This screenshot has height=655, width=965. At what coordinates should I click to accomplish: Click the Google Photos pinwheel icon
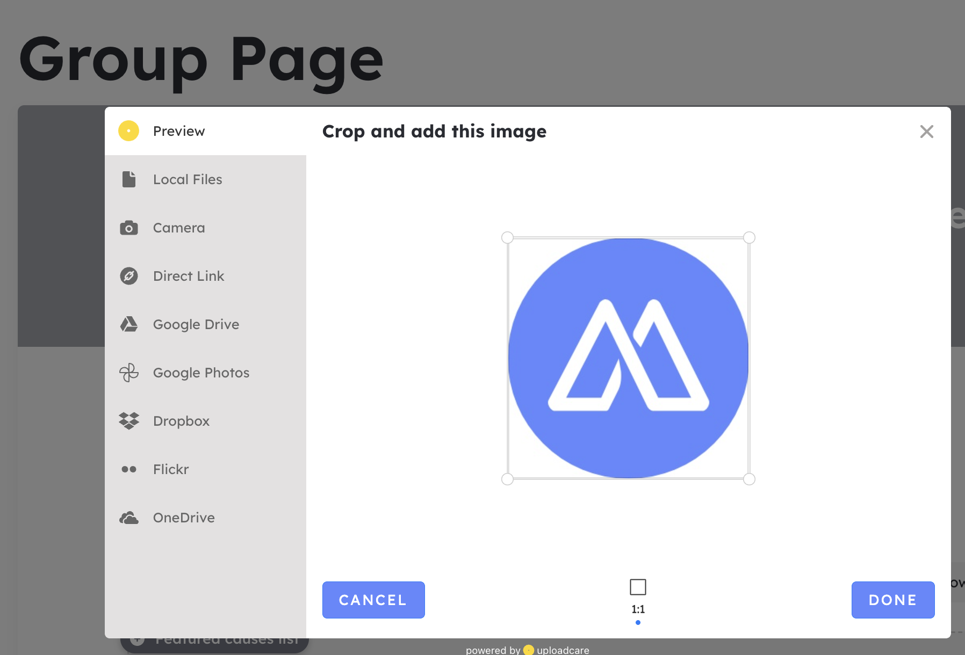tap(129, 373)
